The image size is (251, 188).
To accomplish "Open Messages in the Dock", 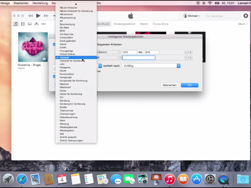I will (x=116, y=179).
